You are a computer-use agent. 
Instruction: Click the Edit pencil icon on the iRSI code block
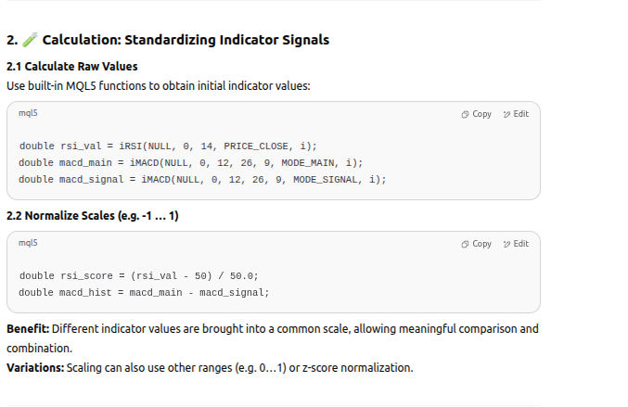[x=506, y=114]
